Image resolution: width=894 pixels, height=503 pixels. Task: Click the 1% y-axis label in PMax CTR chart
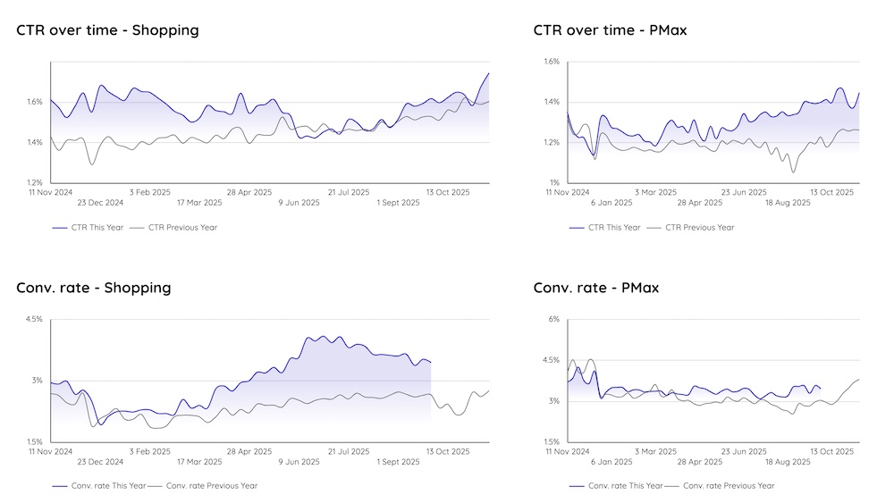(x=553, y=183)
